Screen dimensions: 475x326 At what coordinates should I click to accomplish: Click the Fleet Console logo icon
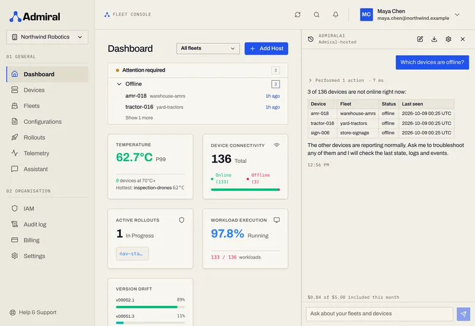pyautogui.click(x=107, y=14)
